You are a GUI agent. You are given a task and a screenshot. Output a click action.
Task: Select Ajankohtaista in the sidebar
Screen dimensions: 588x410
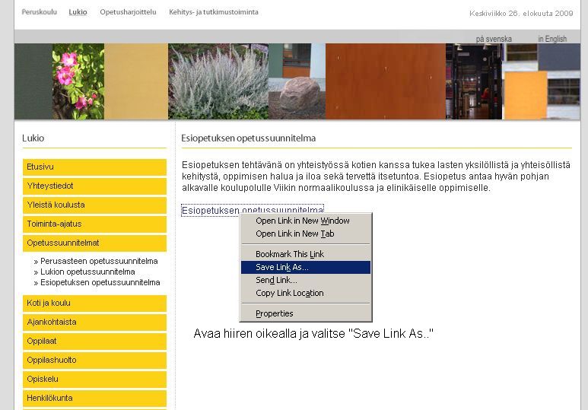94,323
